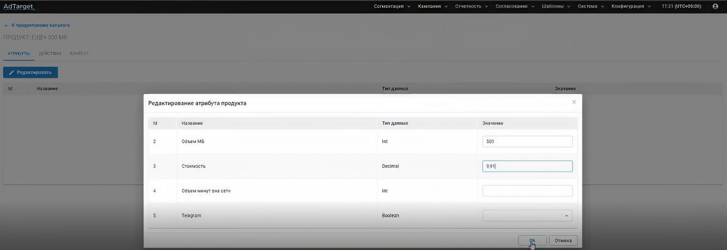Image resolution: width=727 pixels, height=250 pixels.
Task: Expand the Конфигурация menu
Action: 631,6
